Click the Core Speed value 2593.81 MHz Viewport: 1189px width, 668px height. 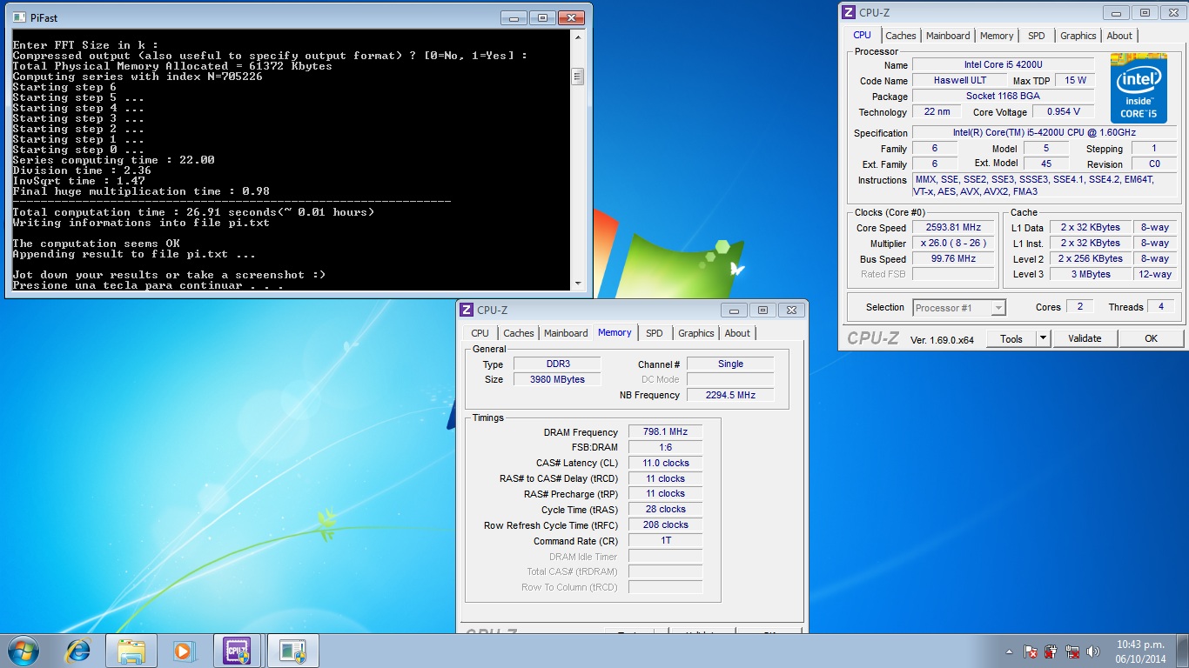click(x=953, y=228)
